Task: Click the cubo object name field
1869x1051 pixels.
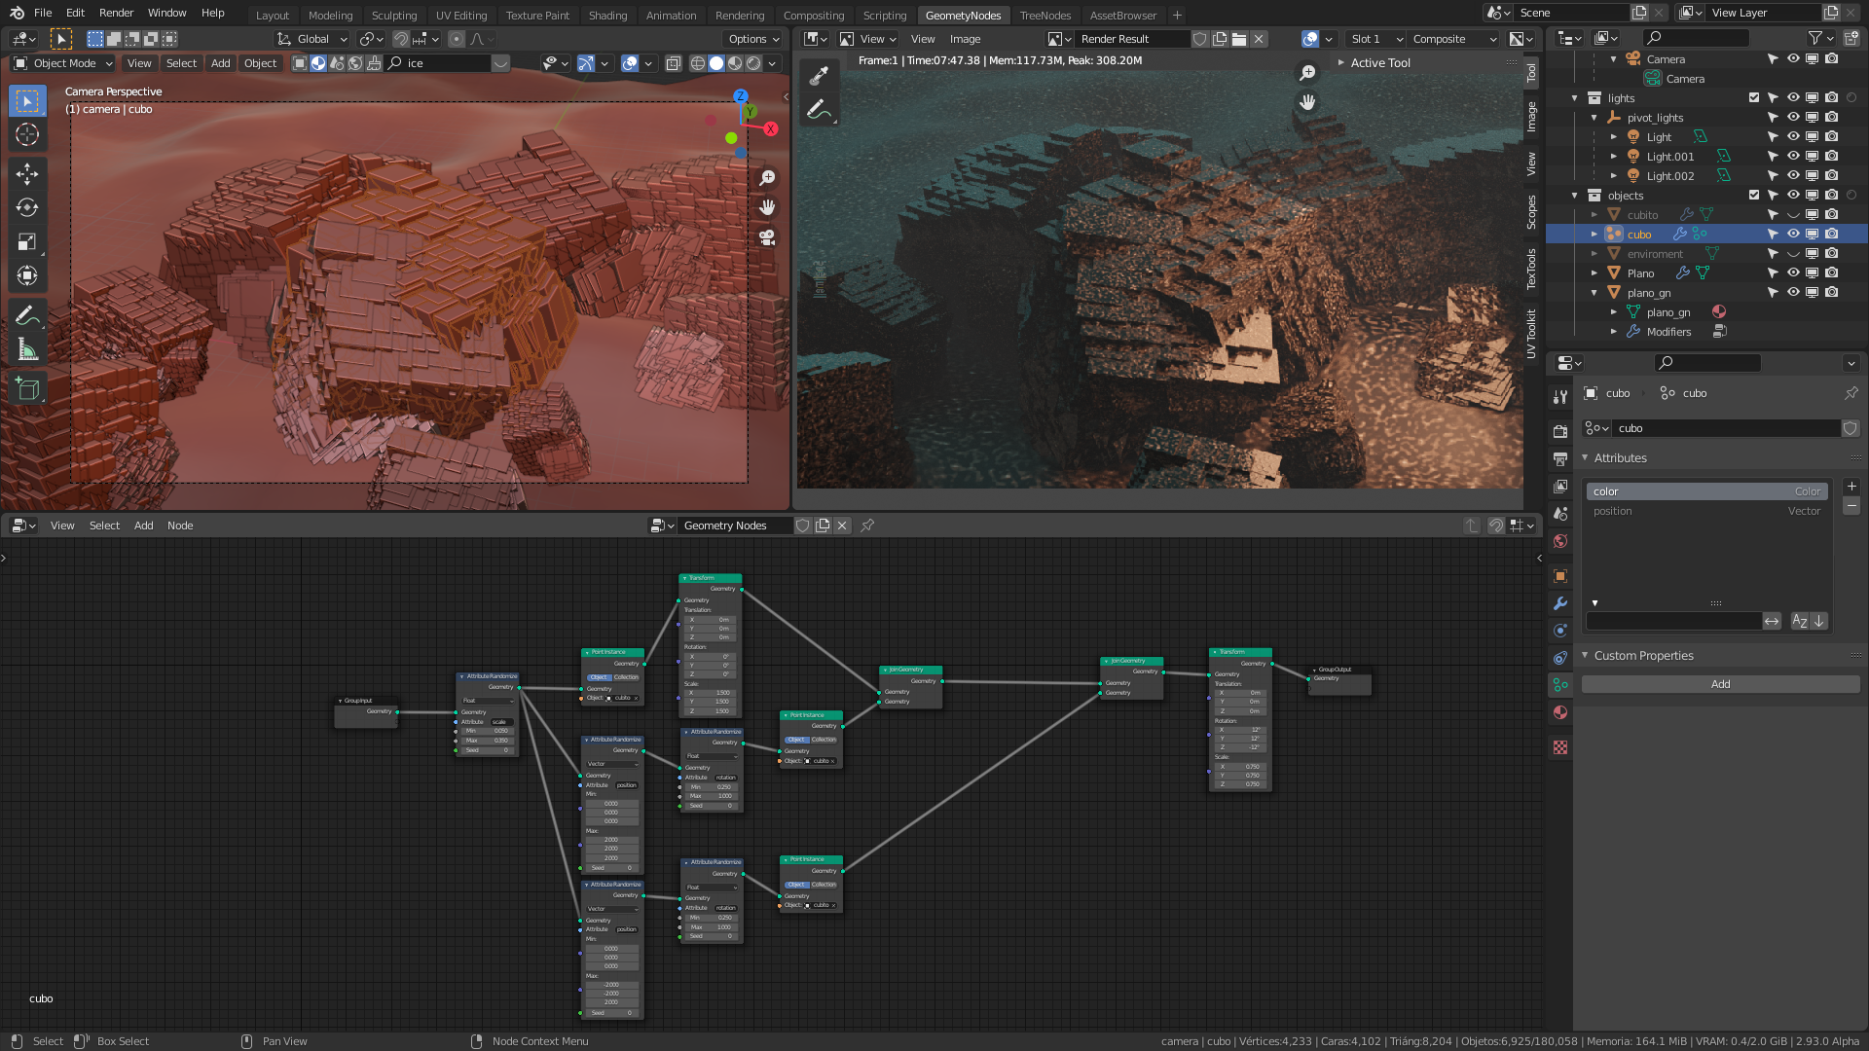Action: click(x=1727, y=428)
